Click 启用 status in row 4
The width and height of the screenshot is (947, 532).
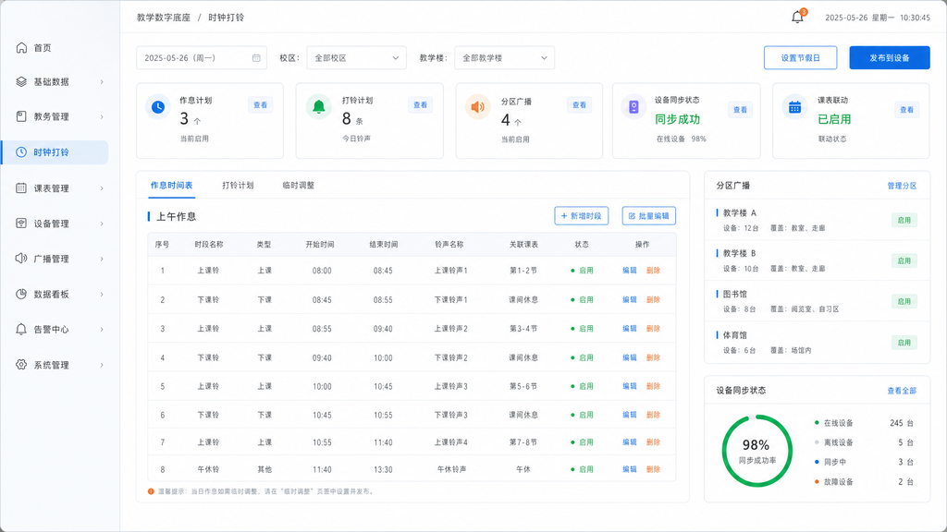[x=583, y=357]
